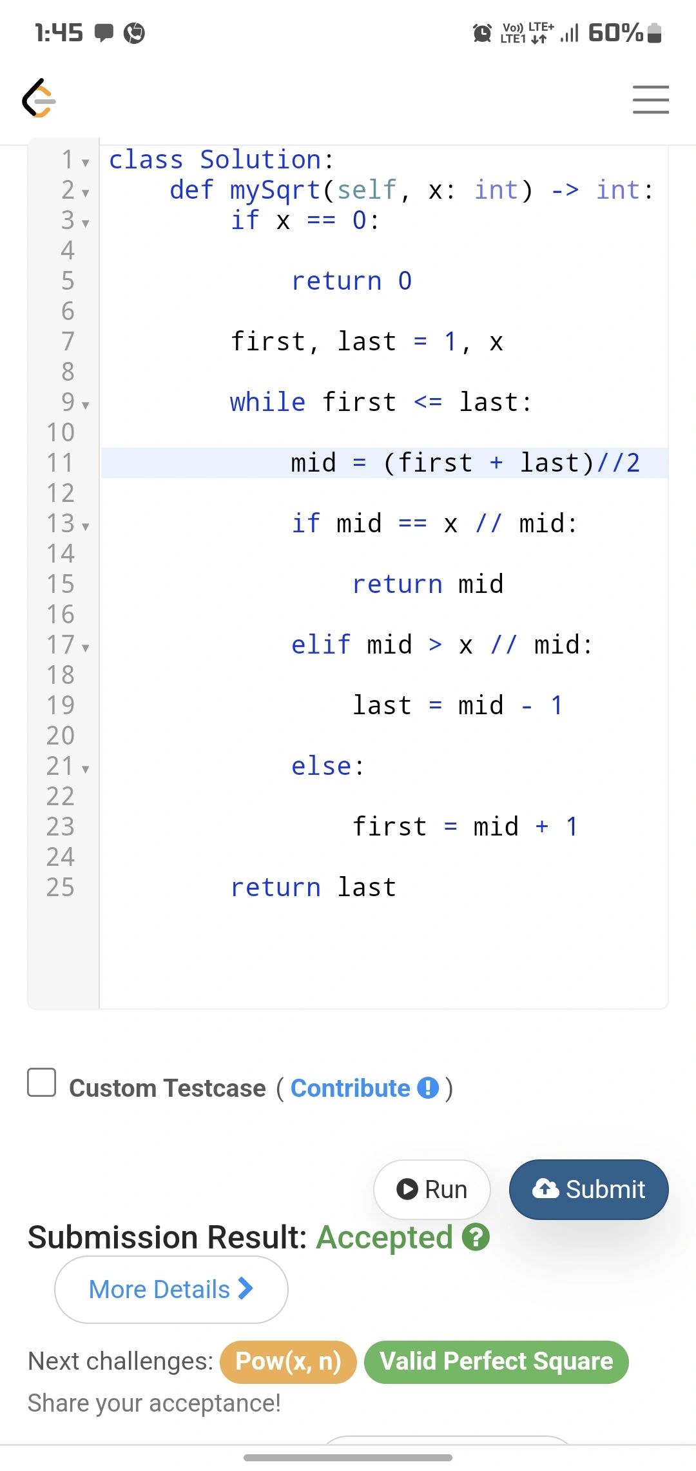Collapse the class Solution fold arrow on line 1
This screenshot has height=1471, width=696.
tap(85, 163)
